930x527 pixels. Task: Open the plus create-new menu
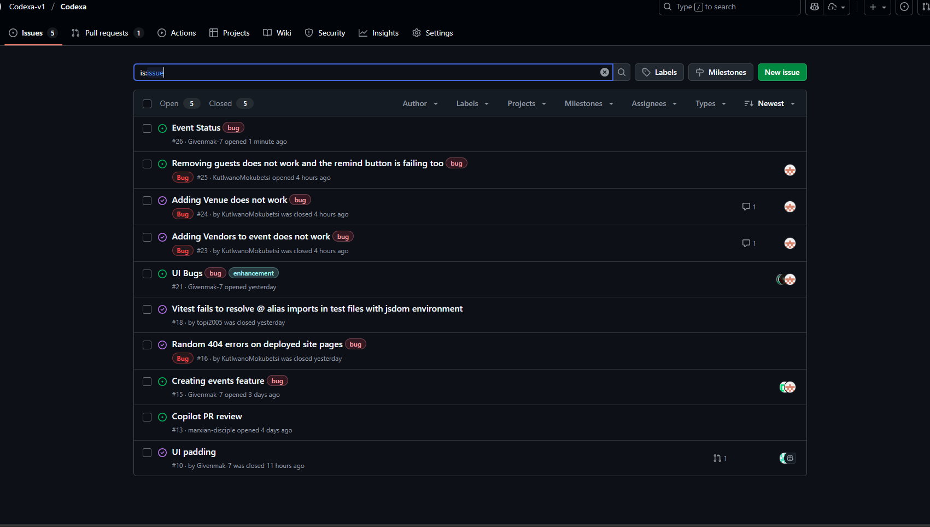[x=877, y=7]
